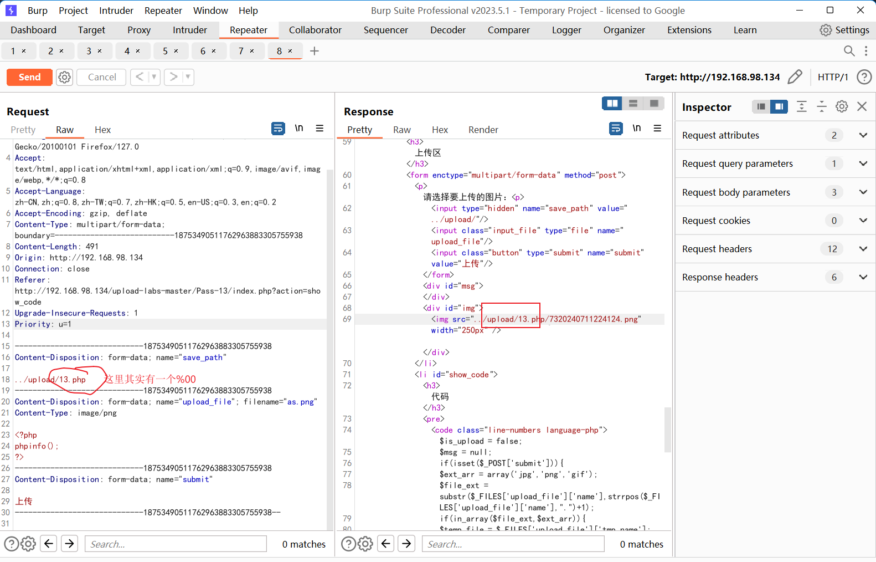Switch request view to Pretty
Viewport: 876px width, 562px height.
coord(23,130)
